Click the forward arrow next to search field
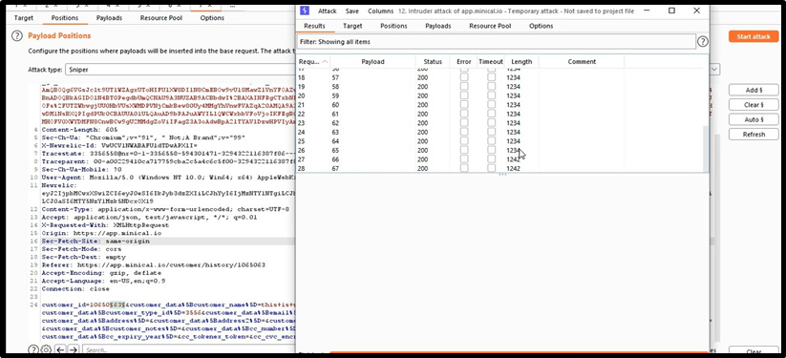 pyautogui.click(x=74, y=349)
